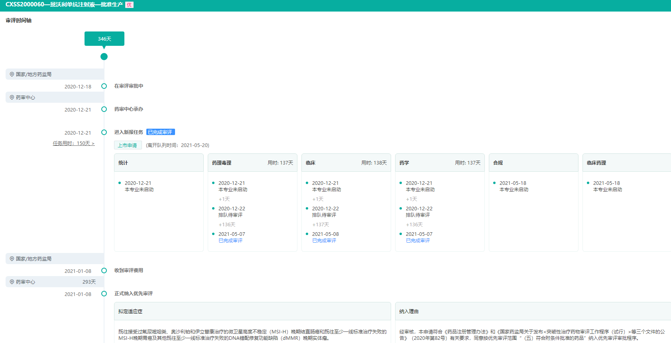671x343 pixels.
Task: Select the circle marker for 正式纳入优先审评
Action: tap(104, 294)
